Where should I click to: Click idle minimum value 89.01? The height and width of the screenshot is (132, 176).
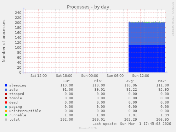point(100,90)
